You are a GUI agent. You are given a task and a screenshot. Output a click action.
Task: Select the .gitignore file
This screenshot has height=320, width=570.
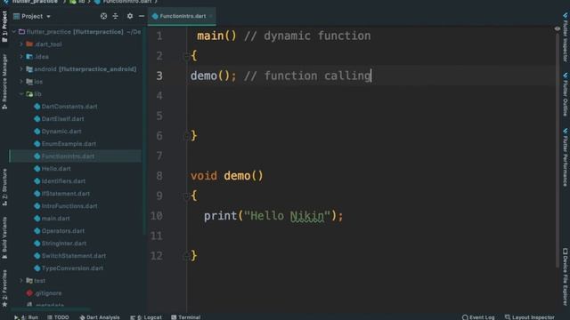(48, 293)
